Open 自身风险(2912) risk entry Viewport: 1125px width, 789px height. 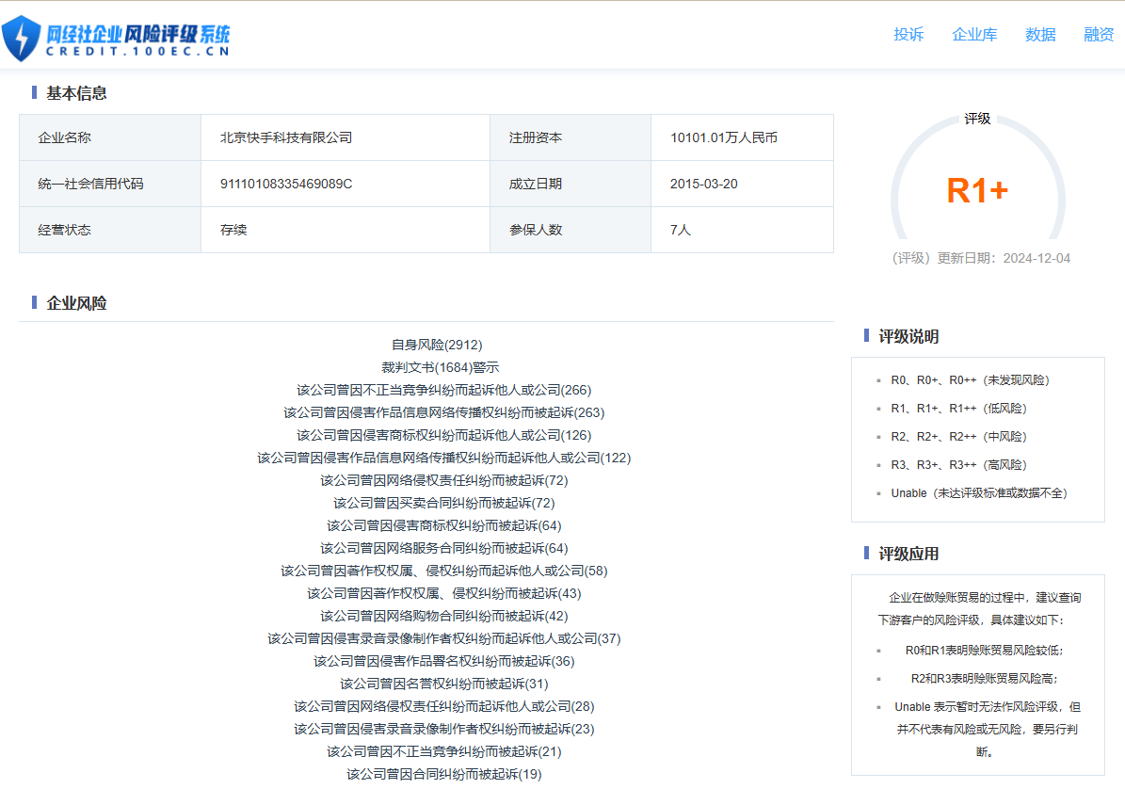[437, 345]
